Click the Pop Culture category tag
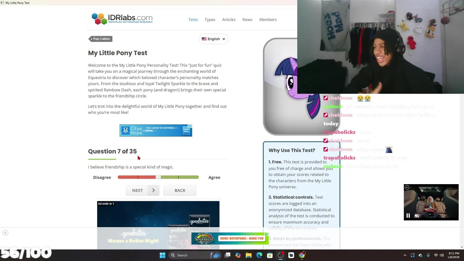Image resolution: width=464 pixels, height=261 pixels. (100, 39)
